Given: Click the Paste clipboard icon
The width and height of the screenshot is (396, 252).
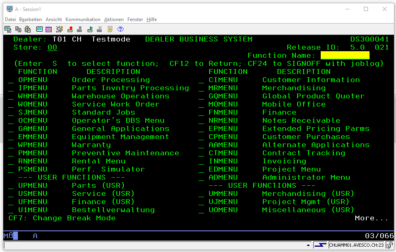Looking at the screenshot, I should coord(28,29).
